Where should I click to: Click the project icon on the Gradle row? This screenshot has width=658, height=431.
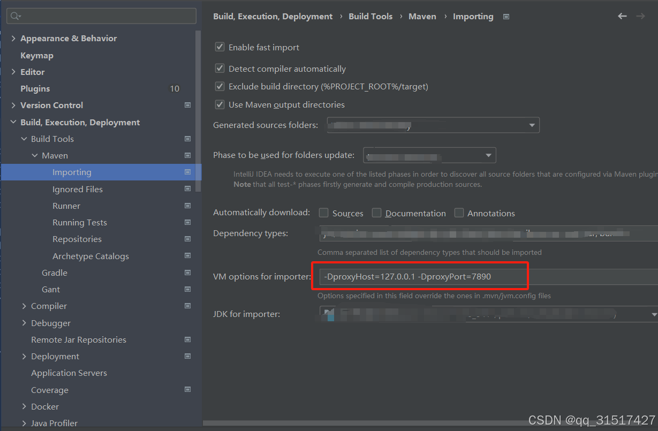click(x=187, y=273)
